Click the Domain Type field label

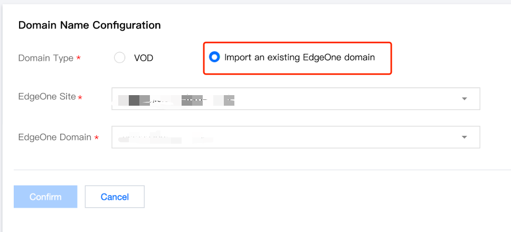click(x=46, y=58)
